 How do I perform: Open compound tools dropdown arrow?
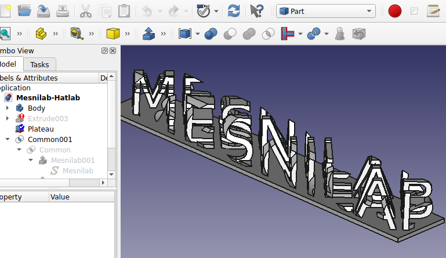pos(198,34)
